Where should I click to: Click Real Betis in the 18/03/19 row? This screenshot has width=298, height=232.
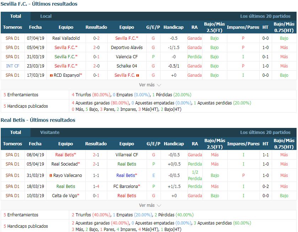click(66, 187)
